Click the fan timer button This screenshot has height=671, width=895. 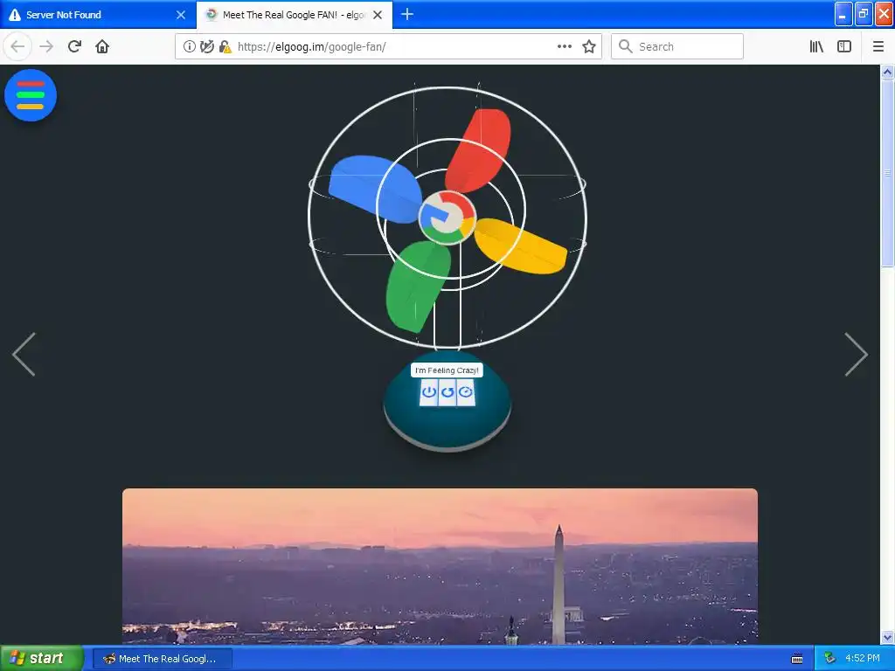coord(466,392)
